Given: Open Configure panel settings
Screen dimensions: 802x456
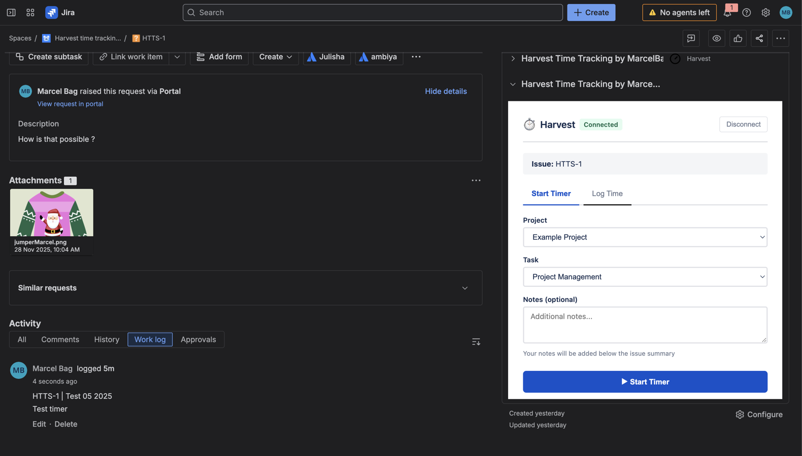Looking at the screenshot, I should click(759, 414).
